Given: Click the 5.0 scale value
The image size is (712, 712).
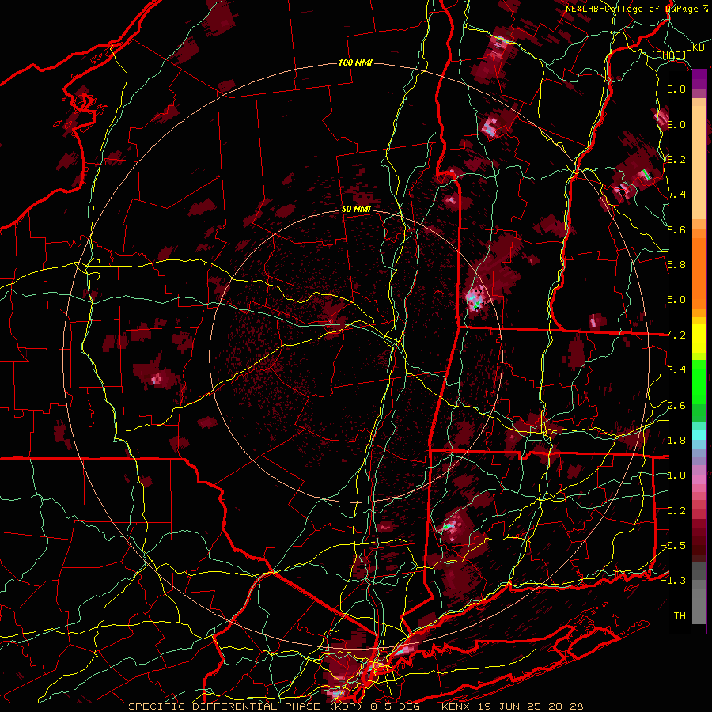Looking at the screenshot, I should point(676,300).
